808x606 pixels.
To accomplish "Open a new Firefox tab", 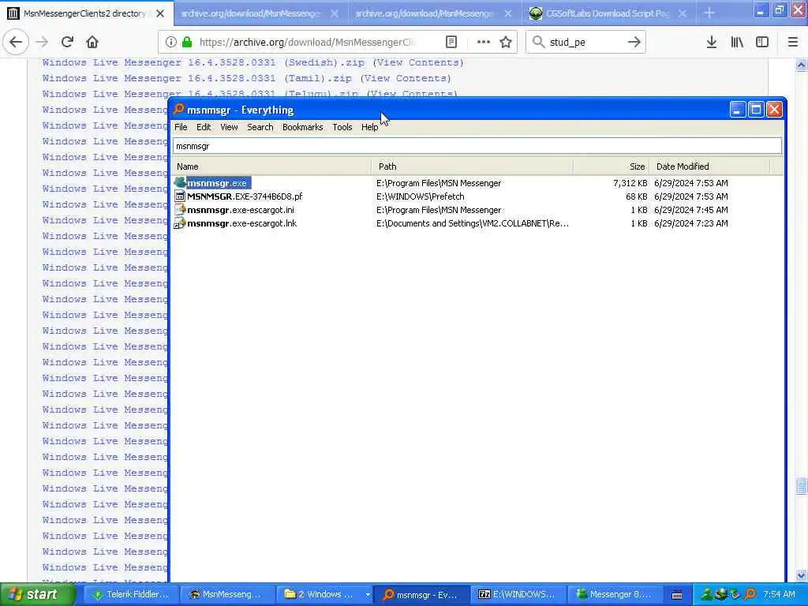I will point(709,13).
